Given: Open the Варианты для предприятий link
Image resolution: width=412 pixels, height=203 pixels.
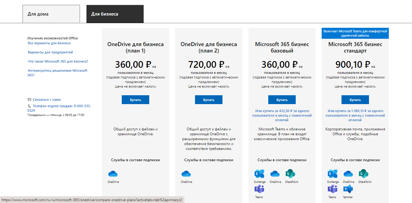Looking at the screenshot, I should 50,52.
